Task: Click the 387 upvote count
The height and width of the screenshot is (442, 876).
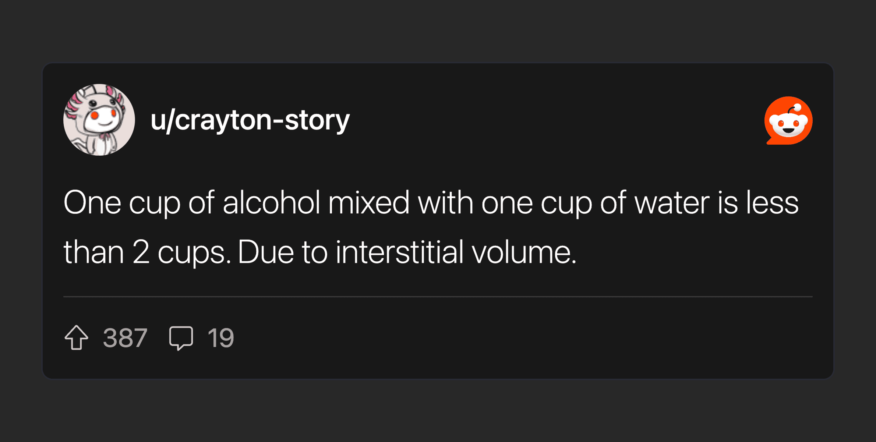Action: pyautogui.click(x=125, y=338)
